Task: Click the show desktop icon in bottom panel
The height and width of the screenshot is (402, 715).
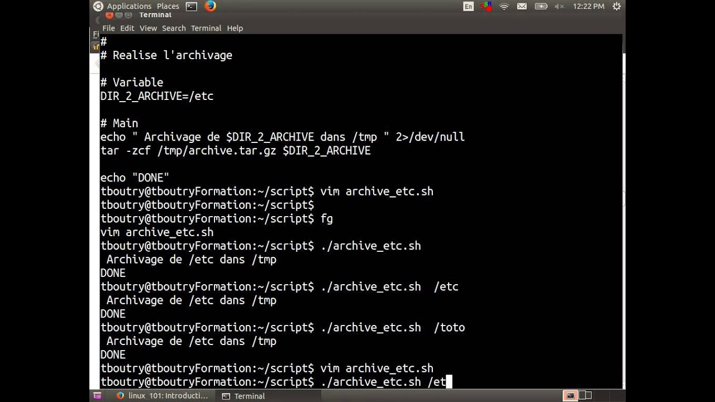Action: 97,396
